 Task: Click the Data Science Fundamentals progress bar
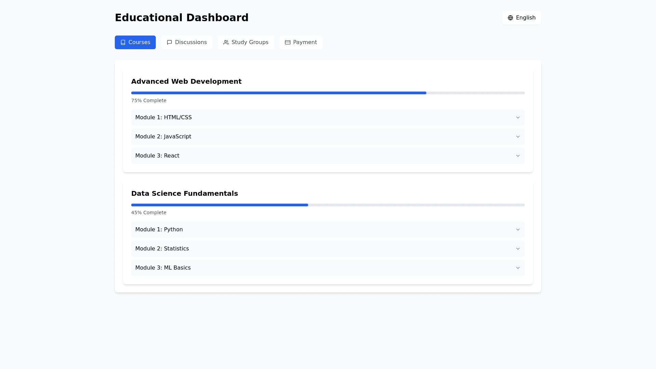(x=327, y=205)
